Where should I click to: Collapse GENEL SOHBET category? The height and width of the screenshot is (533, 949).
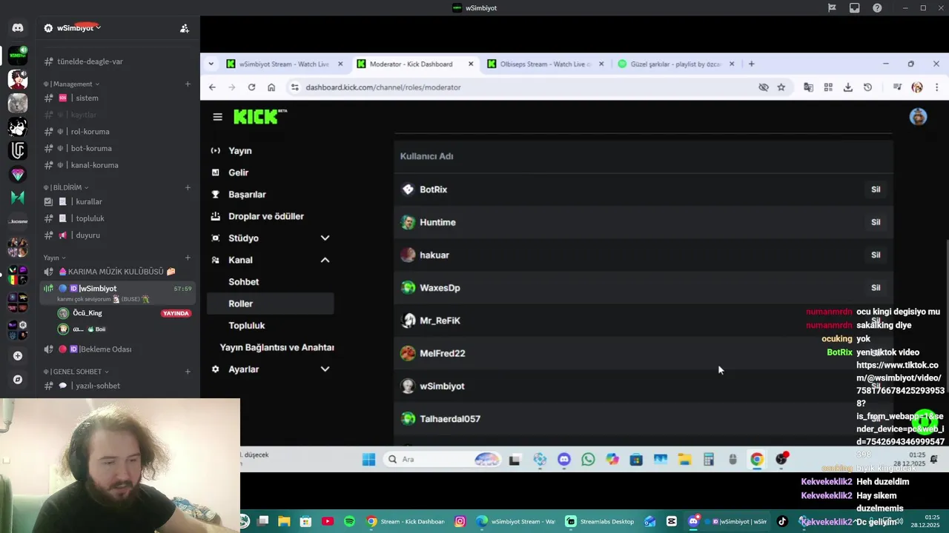(76, 372)
